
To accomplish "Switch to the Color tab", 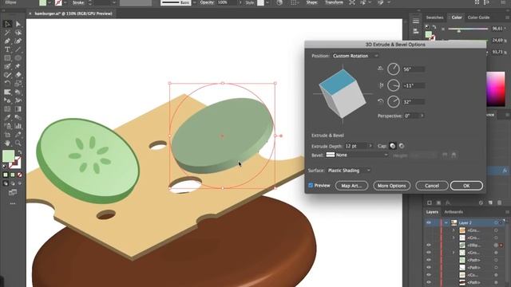I will click(x=456, y=18).
